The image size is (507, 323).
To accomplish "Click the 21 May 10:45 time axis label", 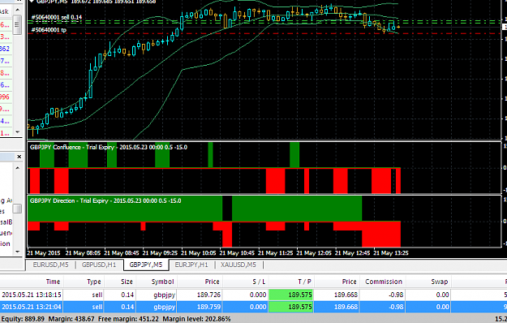I will click(x=237, y=253).
